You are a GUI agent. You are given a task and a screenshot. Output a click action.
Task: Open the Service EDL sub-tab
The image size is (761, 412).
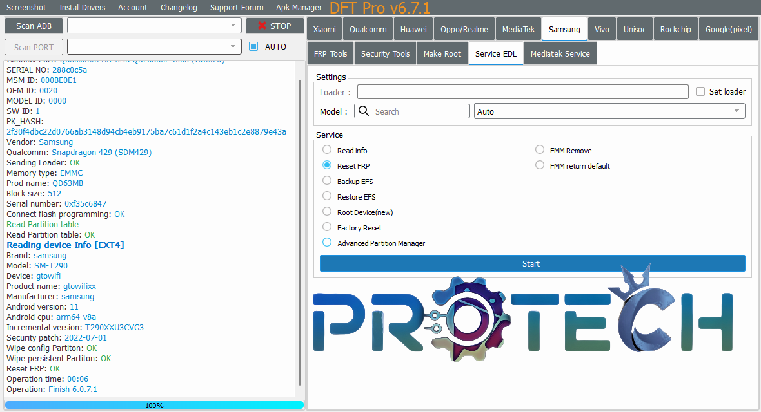[x=496, y=53]
